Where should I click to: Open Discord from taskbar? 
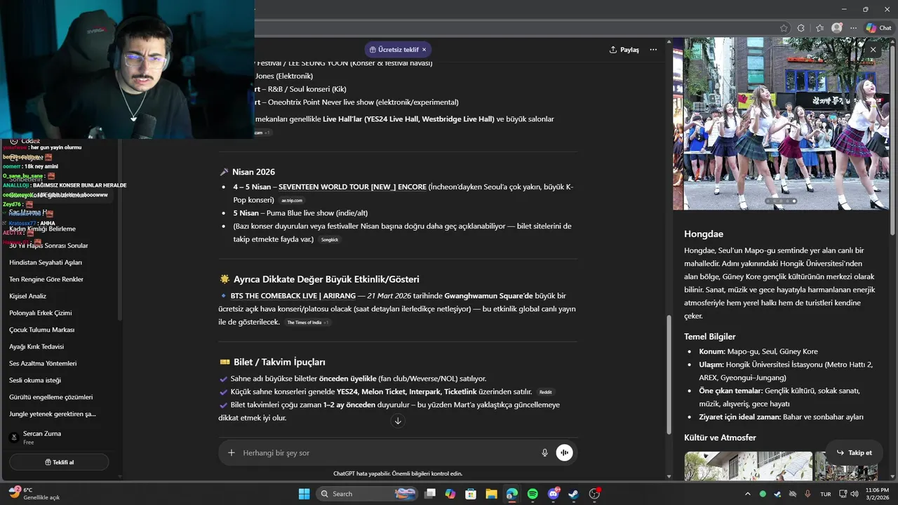pyautogui.click(x=554, y=494)
